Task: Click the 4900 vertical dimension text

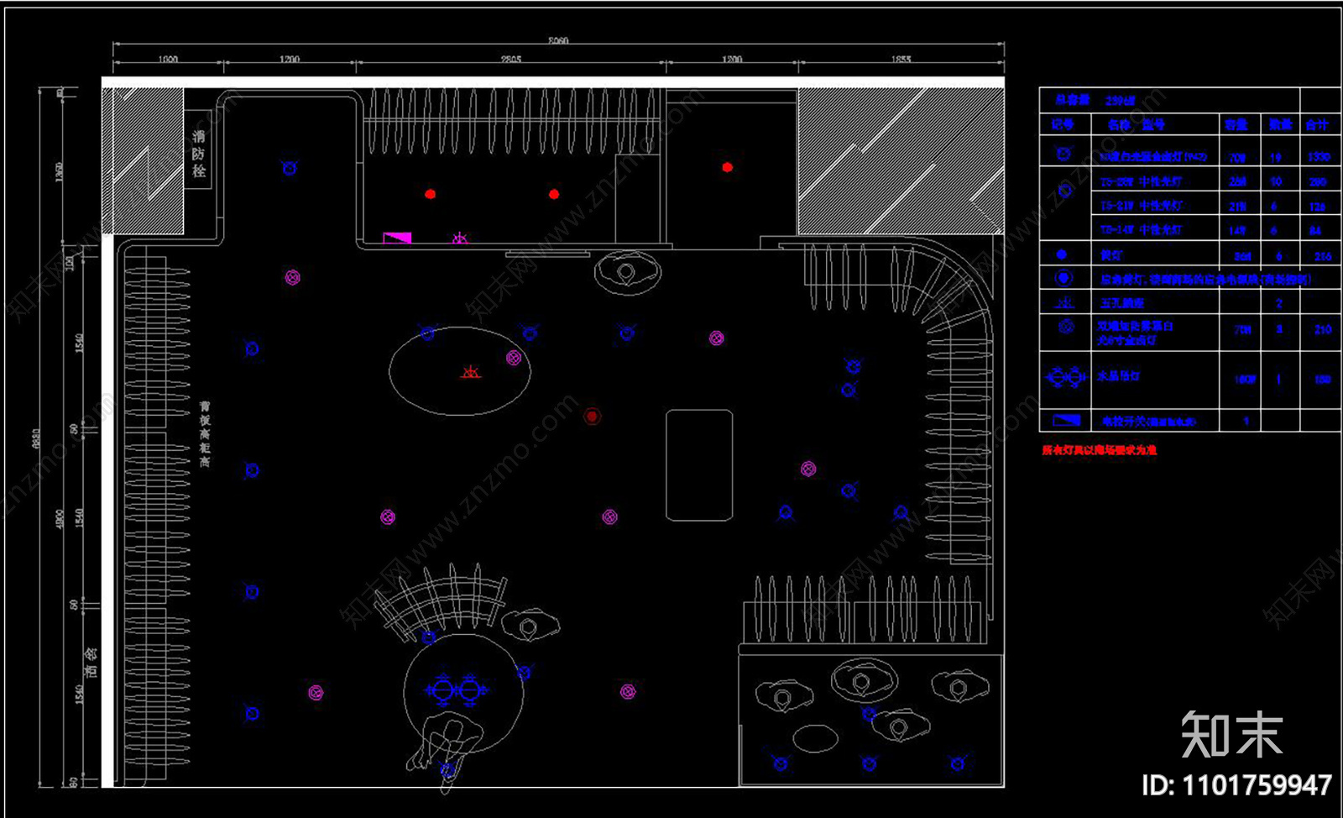Action: coord(59,518)
